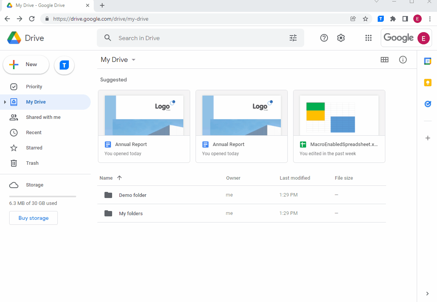The height and width of the screenshot is (302, 437).
Task: Open Drive settings via the gear icon
Action: pyautogui.click(x=341, y=38)
